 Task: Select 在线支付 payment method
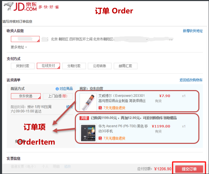48,66
